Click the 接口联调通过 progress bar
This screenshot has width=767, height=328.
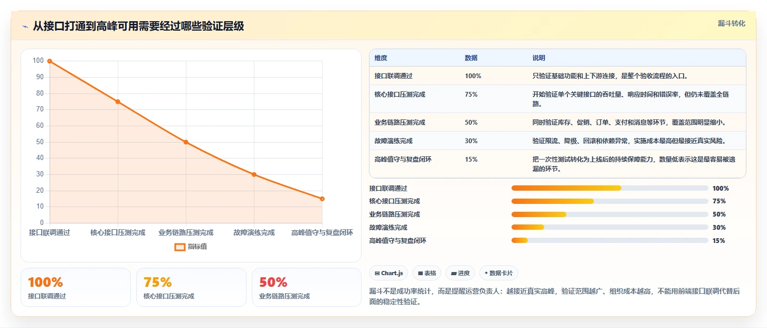610,188
